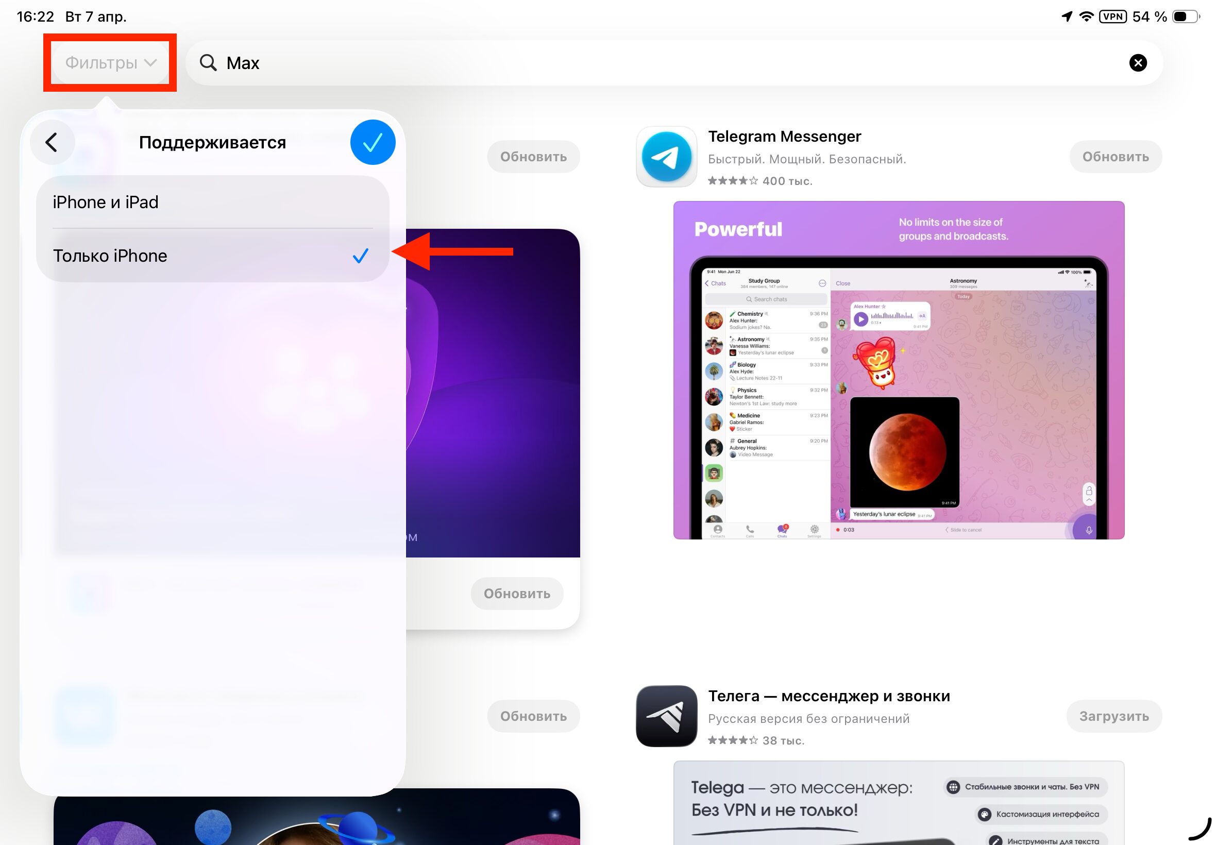Collapse the filter popover with back chevron

coord(52,142)
